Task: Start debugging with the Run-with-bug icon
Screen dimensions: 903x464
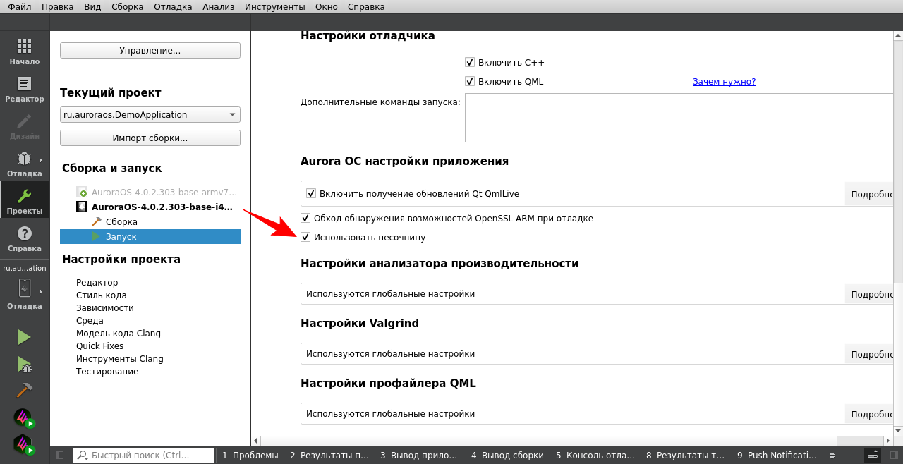Action: 24,364
